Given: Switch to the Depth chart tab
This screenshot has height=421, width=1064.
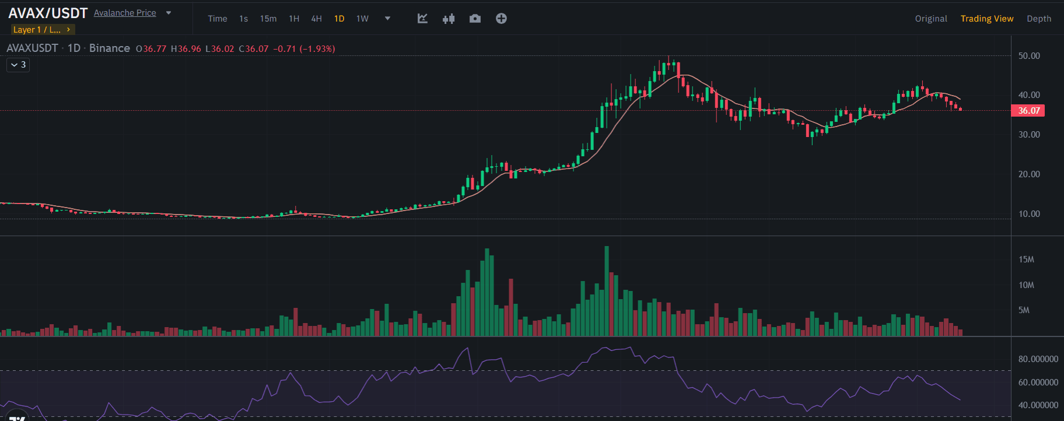Looking at the screenshot, I should coord(1039,19).
